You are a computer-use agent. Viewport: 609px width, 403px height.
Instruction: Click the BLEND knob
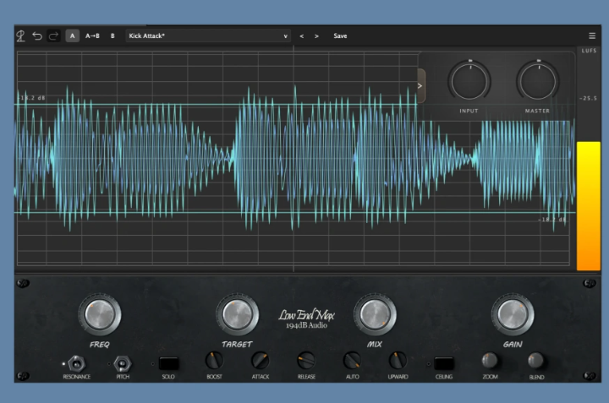click(x=536, y=361)
